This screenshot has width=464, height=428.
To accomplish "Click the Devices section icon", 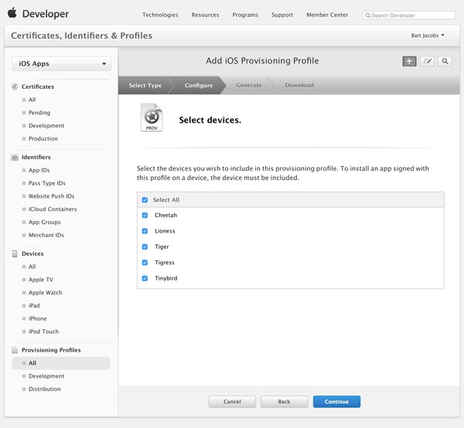I will [15, 253].
